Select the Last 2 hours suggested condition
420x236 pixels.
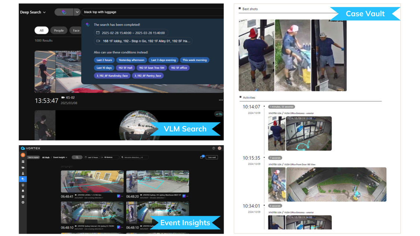point(104,60)
